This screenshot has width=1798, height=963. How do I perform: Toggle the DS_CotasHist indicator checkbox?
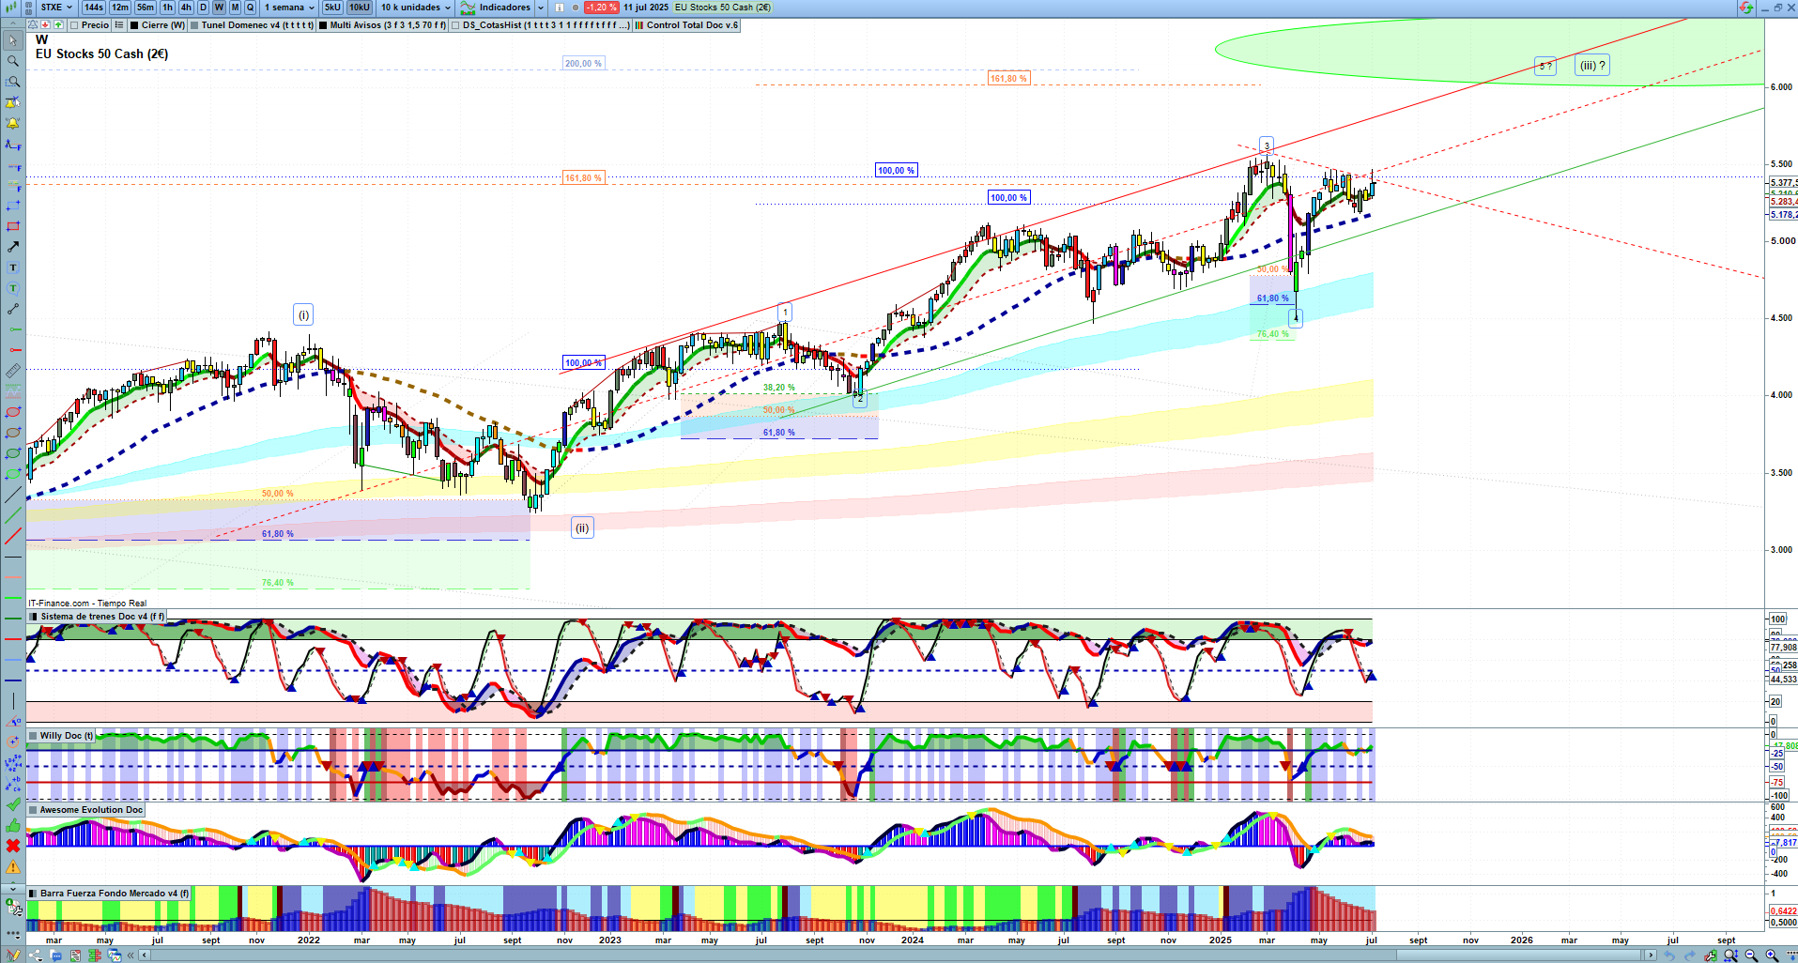[x=455, y=25]
